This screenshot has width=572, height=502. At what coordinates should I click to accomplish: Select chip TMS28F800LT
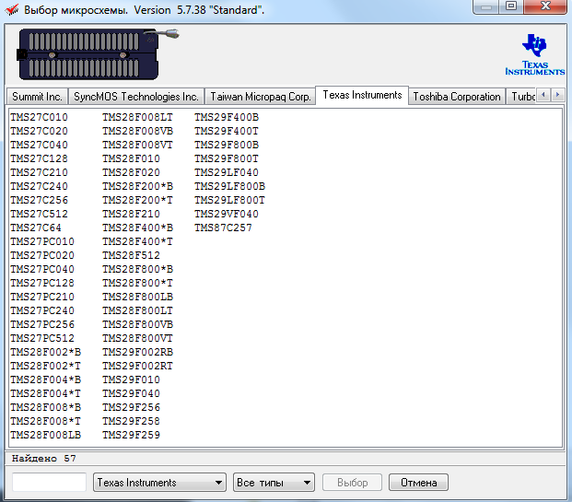(137, 310)
